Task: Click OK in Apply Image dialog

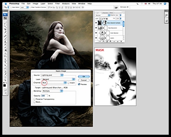Action: [x=84, y=76]
